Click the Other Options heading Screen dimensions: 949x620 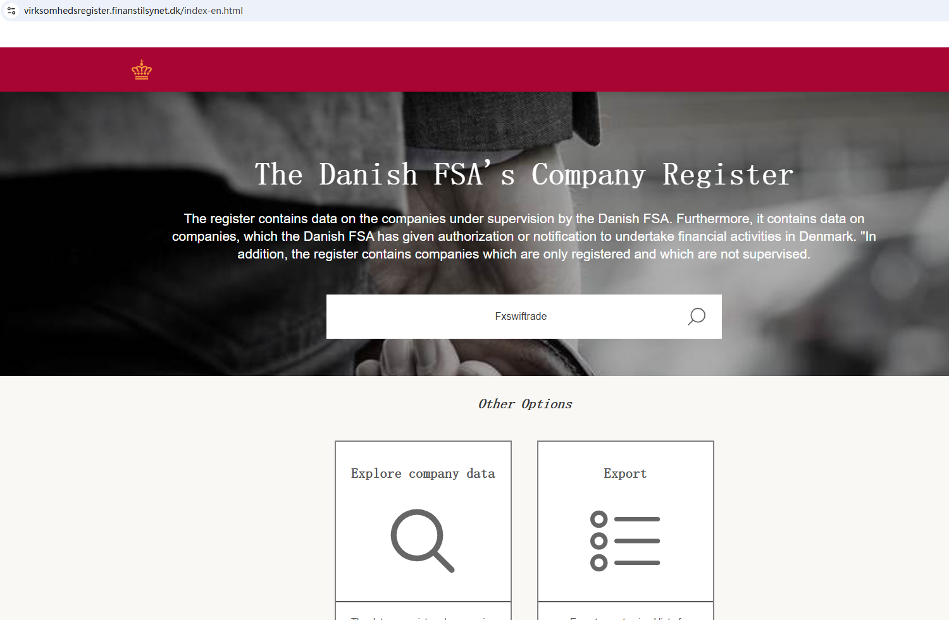525,404
